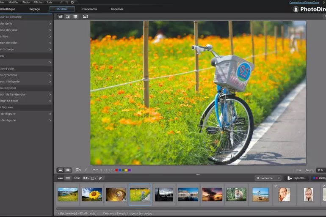Expand the 'dynamique' tool row
Viewport: 326px width, 217px height.
[x=26, y=75]
